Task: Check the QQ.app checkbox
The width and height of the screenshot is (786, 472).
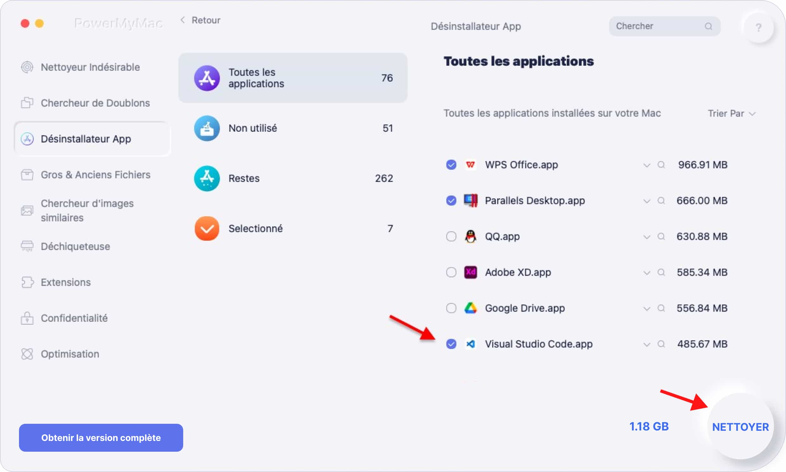Action: [451, 237]
